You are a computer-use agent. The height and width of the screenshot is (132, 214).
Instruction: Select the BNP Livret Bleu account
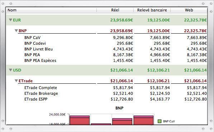coord(106,49)
